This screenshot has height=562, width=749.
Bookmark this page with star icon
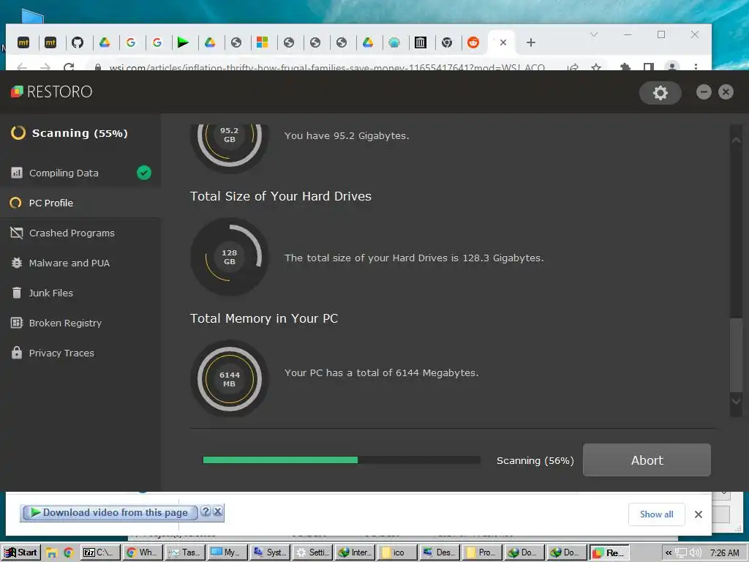[x=596, y=67]
